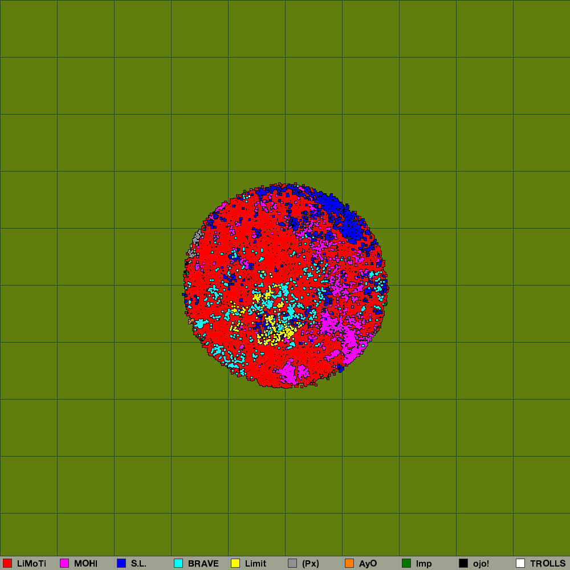The image size is (570, 570).
Task: Select the ojo! legend label
Action: [x=481, y=564]
